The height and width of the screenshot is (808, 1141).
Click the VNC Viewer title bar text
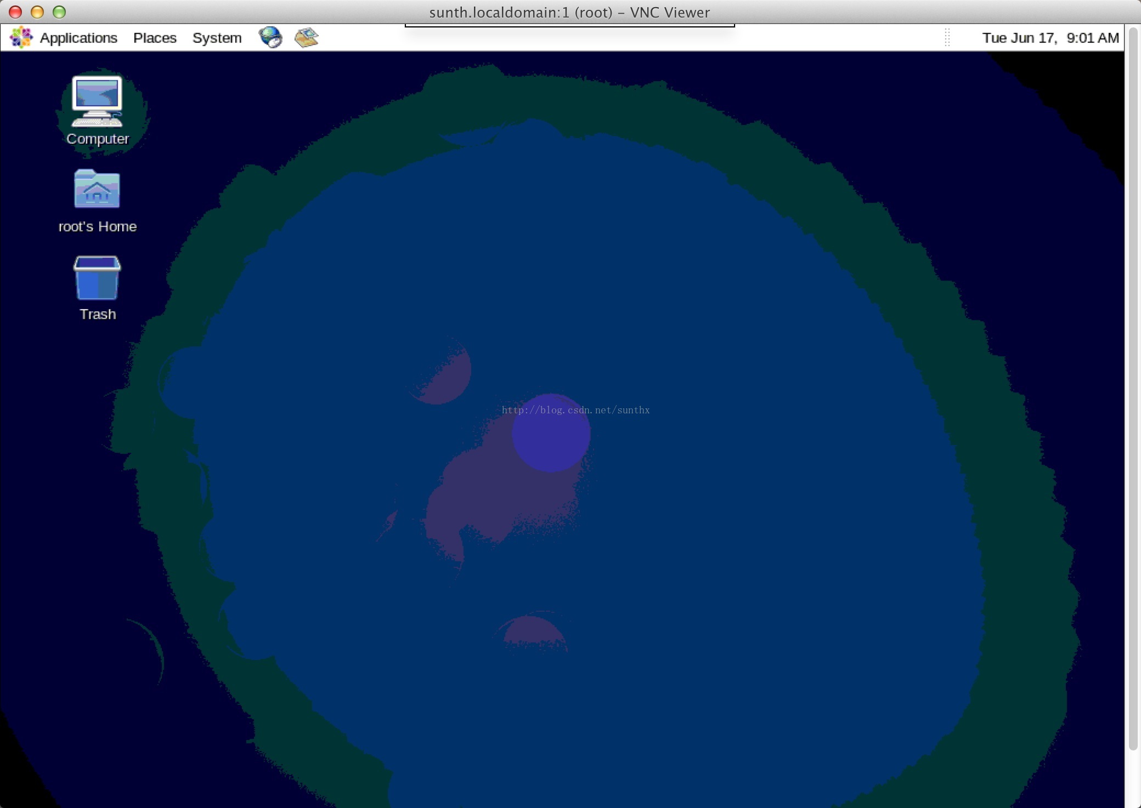pos(569,12)
